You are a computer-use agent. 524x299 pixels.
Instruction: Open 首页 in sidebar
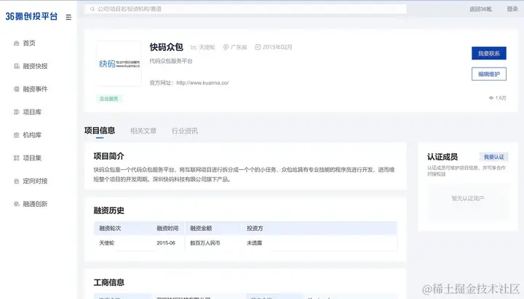(29, 43)
